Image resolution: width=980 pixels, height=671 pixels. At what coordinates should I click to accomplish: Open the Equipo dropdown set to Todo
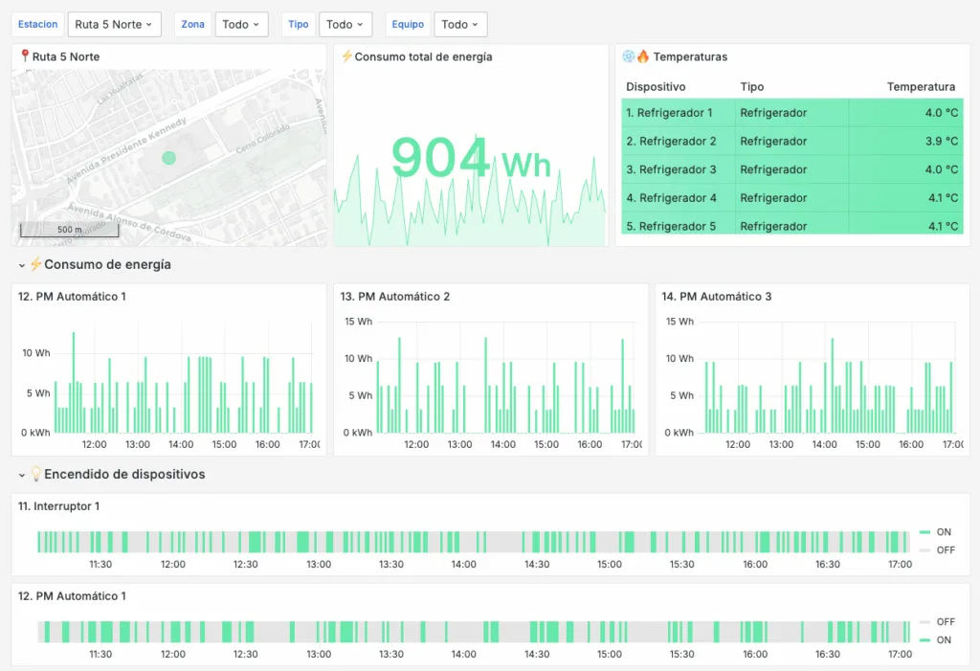tap(460, 24)
